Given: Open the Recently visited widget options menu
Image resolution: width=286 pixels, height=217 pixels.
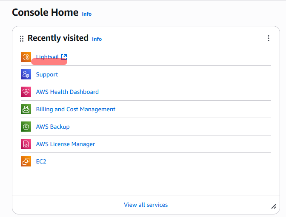Looking at the screenshot, I should (x=269, y=38).
